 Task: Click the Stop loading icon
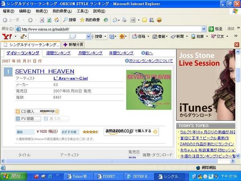click(42, 20)
